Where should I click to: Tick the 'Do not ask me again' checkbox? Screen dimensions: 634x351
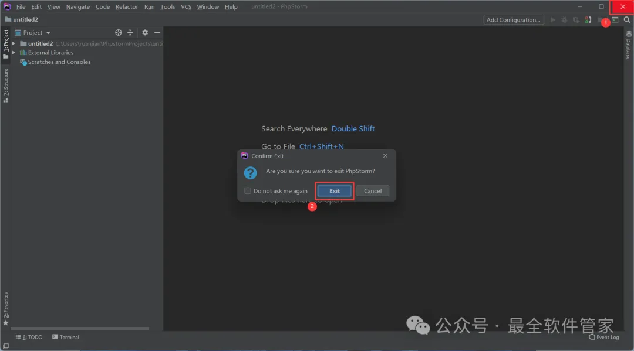[248, 191]
